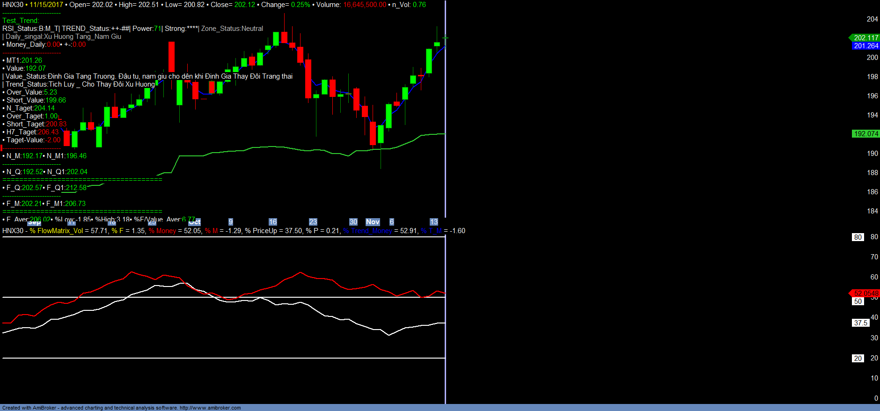Click the white 50 level label
Screen dimensions: 880x411
(858, 301)
